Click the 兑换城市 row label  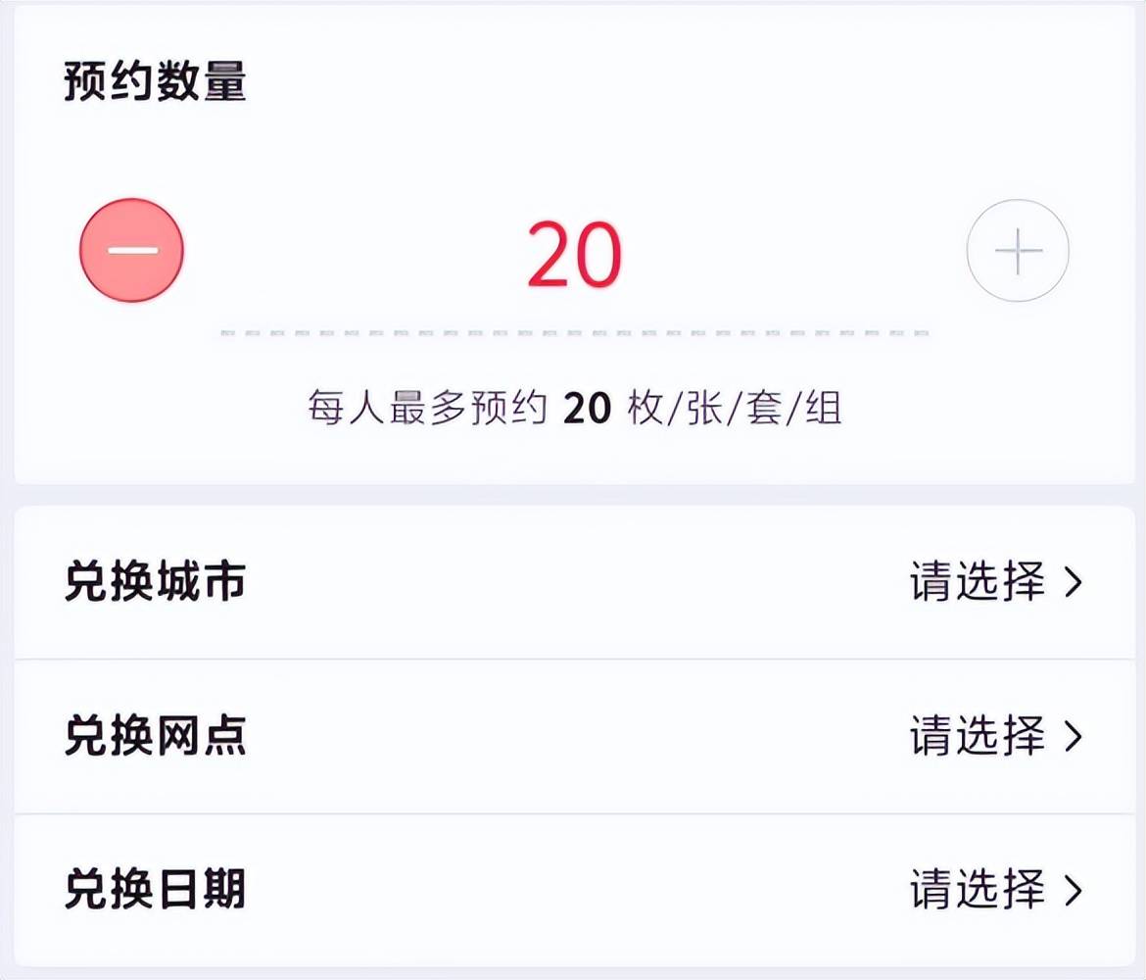[x=155, y=582]
